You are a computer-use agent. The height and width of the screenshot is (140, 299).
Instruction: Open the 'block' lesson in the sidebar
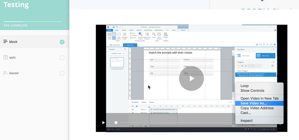34,42
